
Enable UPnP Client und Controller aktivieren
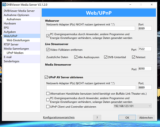(x=48, y=107)
